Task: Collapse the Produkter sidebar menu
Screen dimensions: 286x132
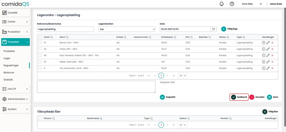Action: (x=15, y=42)
